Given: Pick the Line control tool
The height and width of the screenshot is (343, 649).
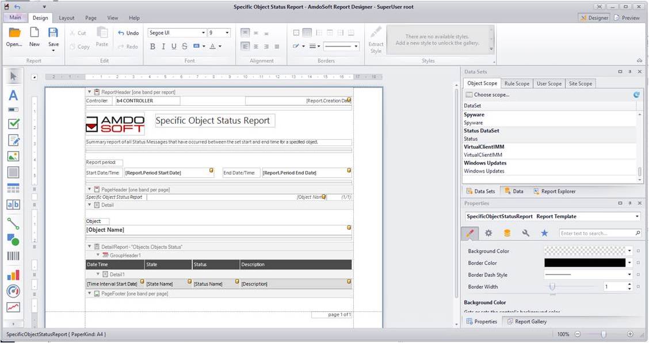Looking at the screenshot, I should pos(13,224).
